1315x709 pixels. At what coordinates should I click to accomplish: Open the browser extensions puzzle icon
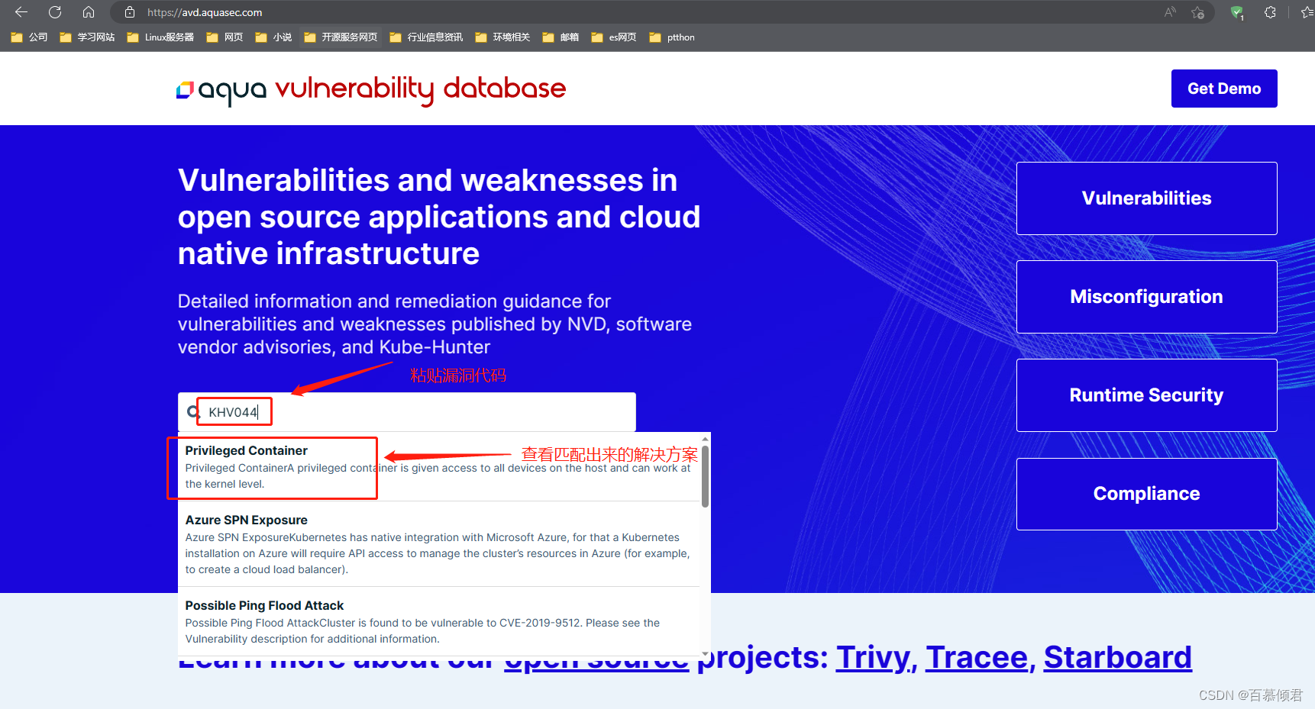pyautogui.click(x=1270, y=12)
